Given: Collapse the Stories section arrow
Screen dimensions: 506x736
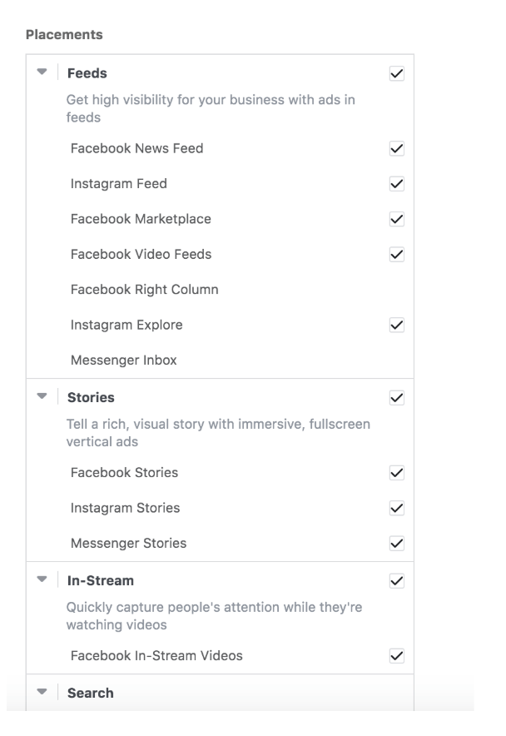Looking at the screenshot, I should (x=42, y=397).
